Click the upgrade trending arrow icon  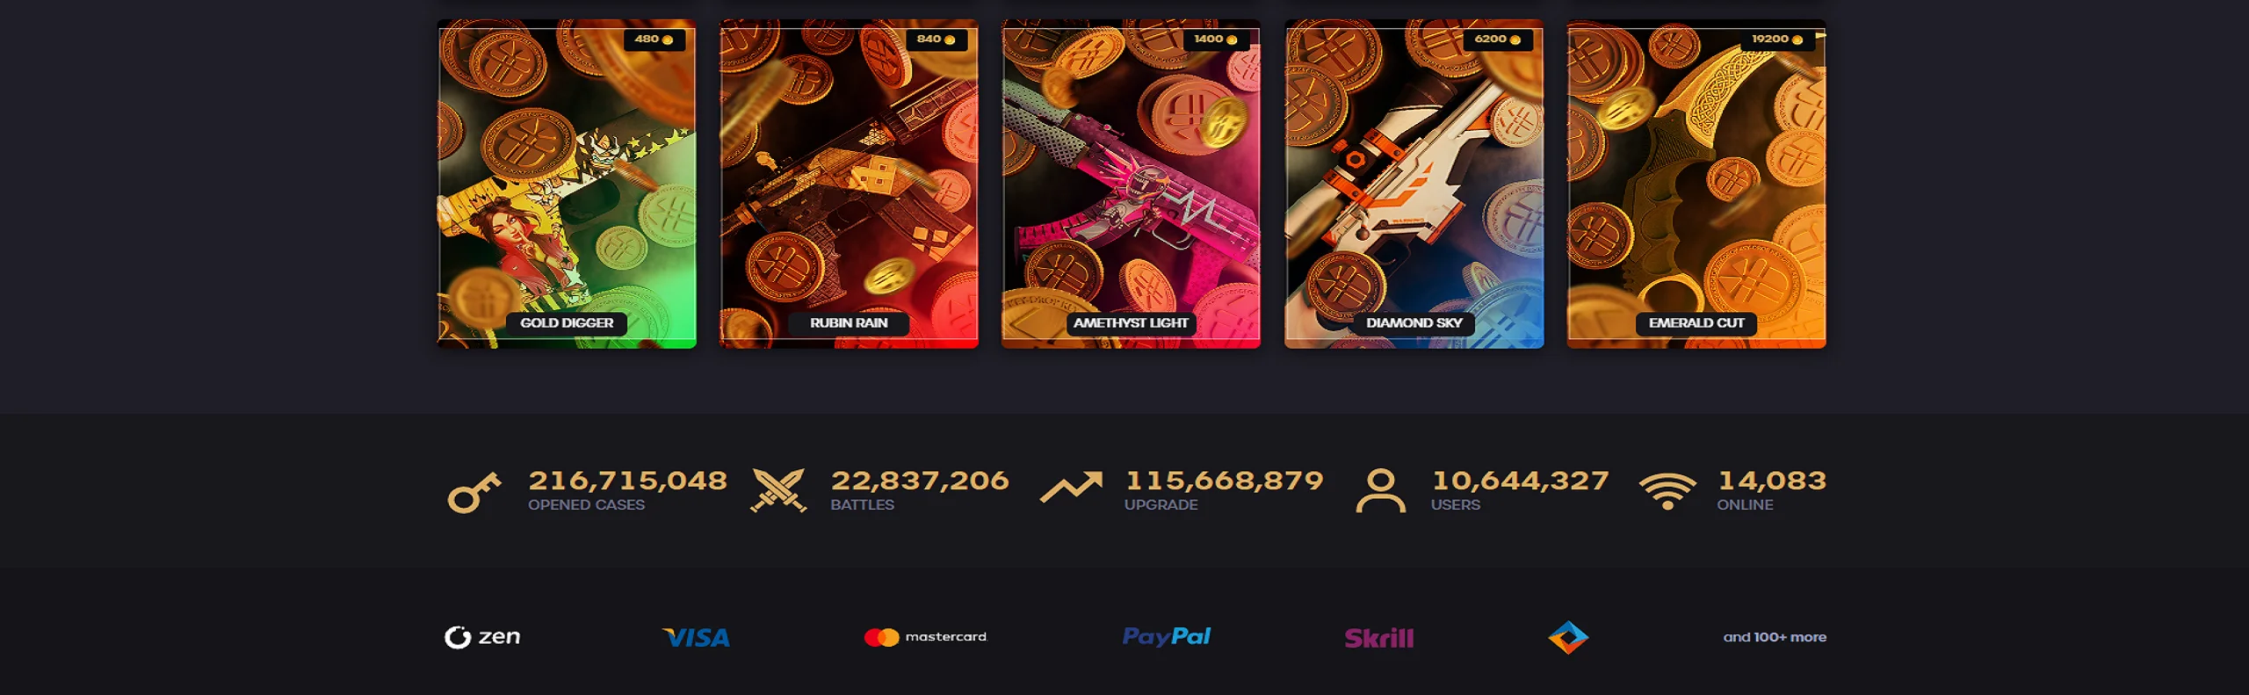point(1071,488)
